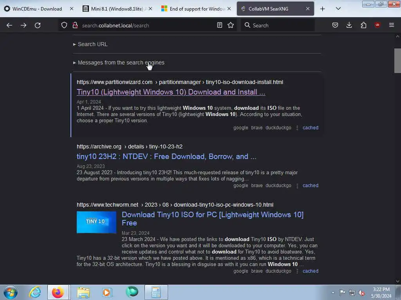Show hidden tray icons arrow
Viewport: 401px width, 300px height.
333,293
